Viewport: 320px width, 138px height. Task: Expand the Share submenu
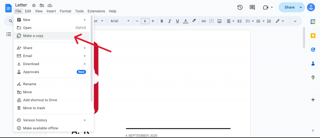pyautogui.click(x=52, y=48)
